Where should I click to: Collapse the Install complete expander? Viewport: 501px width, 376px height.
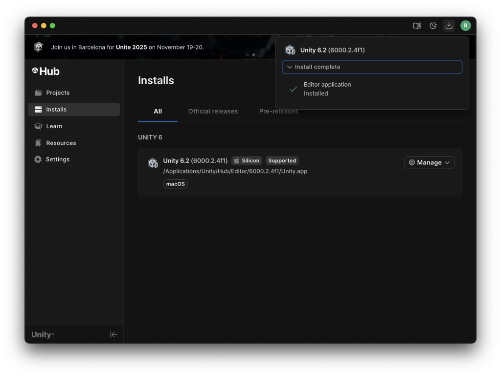pyautogui.click(x=372, y=67)
